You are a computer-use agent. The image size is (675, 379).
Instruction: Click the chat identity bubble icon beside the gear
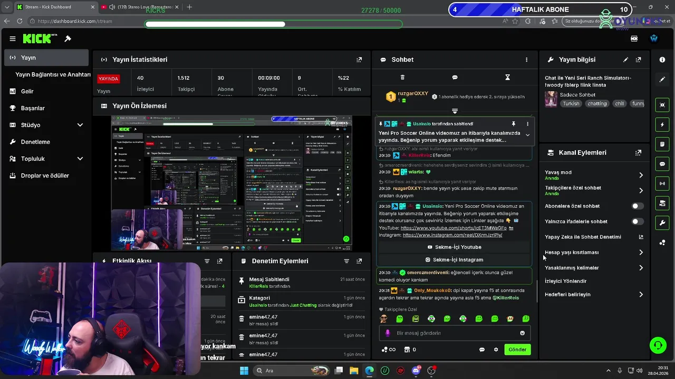[481, 350]
